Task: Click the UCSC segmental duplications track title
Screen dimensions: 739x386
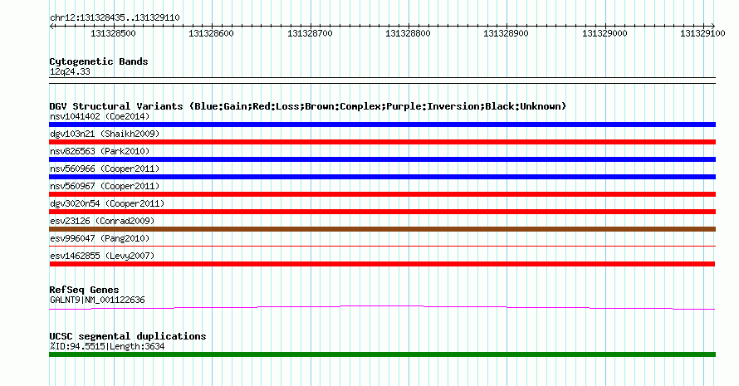Action: [x=128, y=336]
